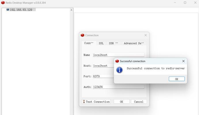Click the 'Auth:' label text
199x115 pixels.
[87, 87]
